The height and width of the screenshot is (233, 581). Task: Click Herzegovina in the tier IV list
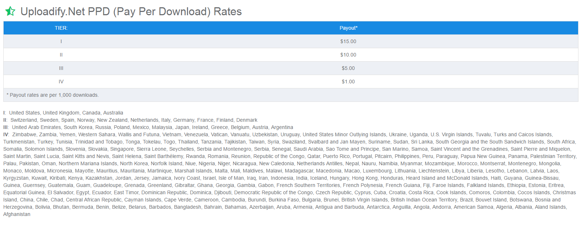(17, 207)
